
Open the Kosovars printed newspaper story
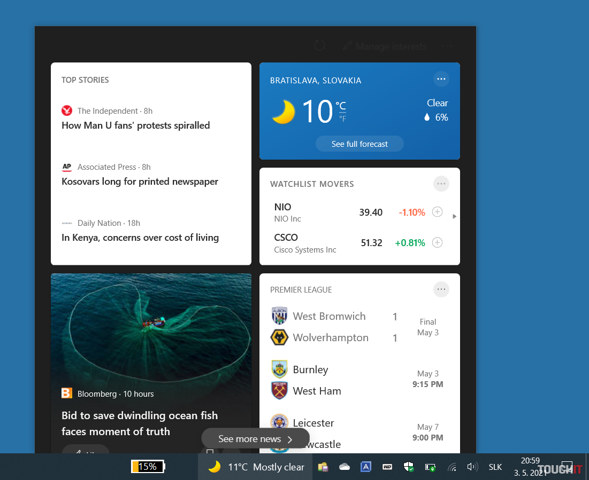point(140,182)
